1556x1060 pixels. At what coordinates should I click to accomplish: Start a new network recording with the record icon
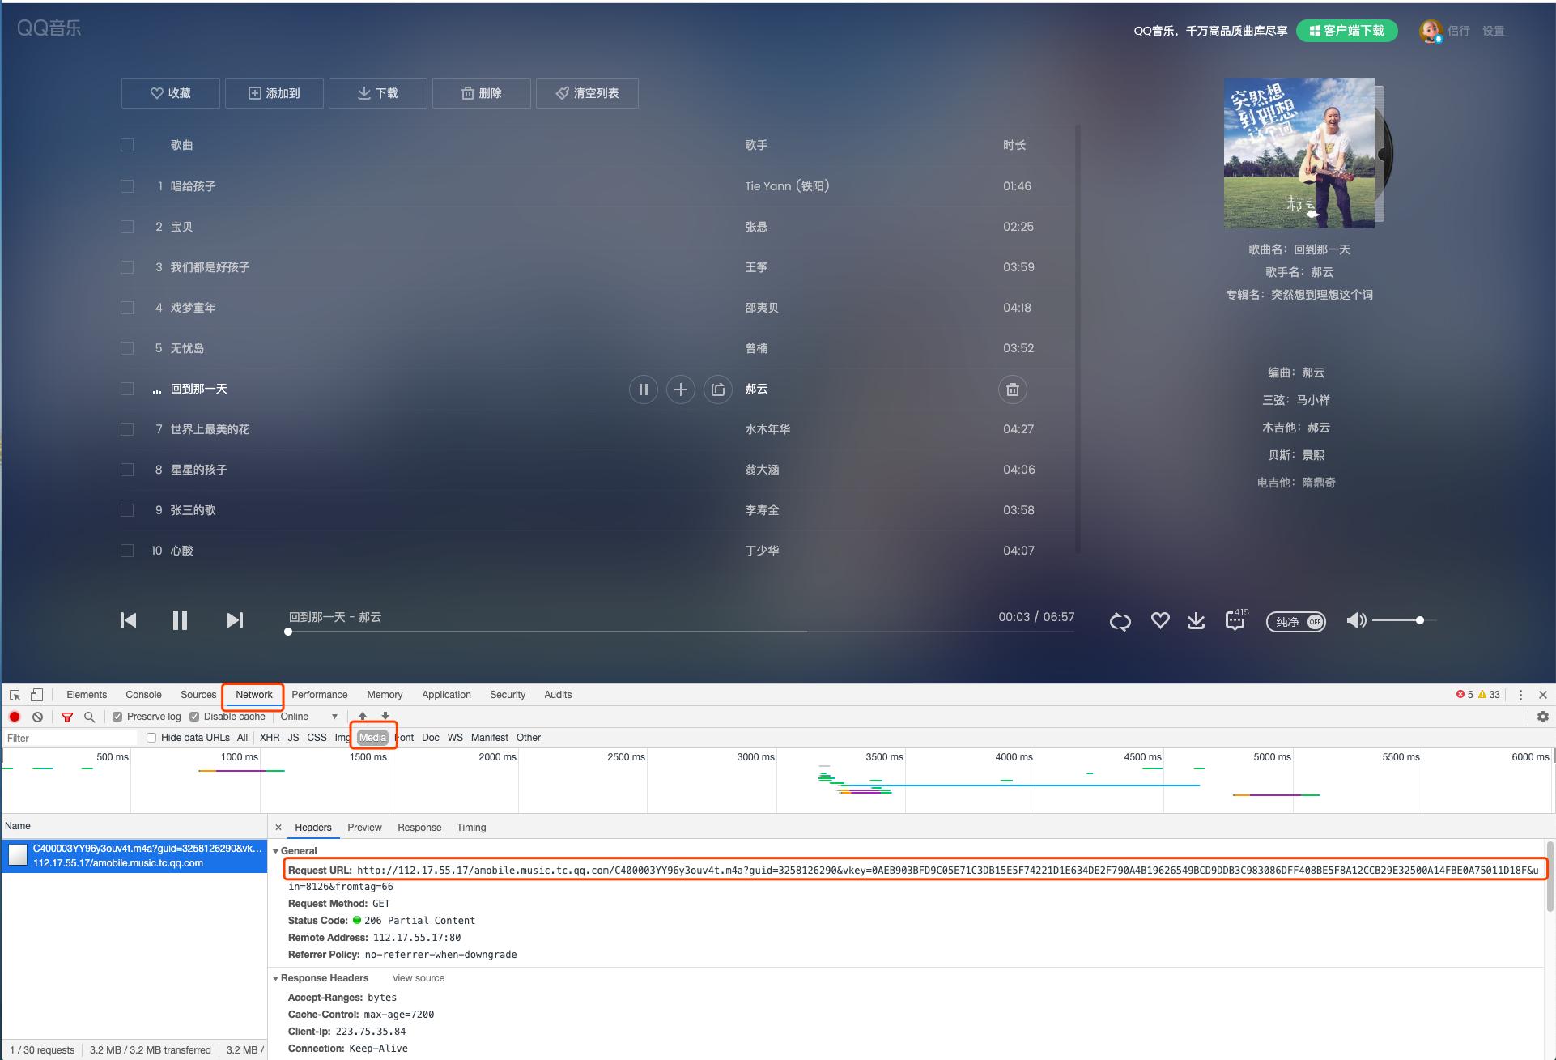[x=14, y=717]
